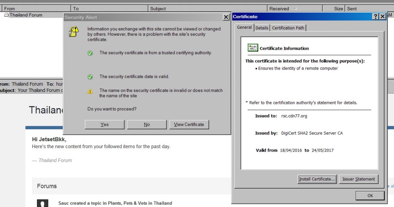Click No in the Security Alert dialog
The height and width of the screenshot is (207, 394).
click(147, 125)
